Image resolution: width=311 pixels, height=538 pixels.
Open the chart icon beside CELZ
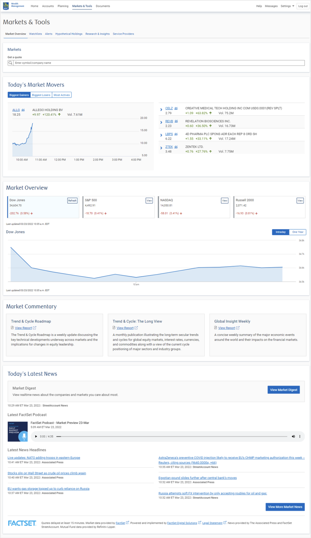click(x=176, y=108)
